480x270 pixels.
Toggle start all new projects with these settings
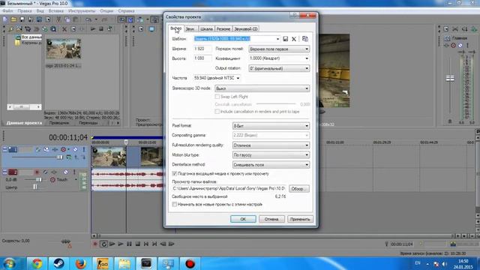(x=175, y=204)
